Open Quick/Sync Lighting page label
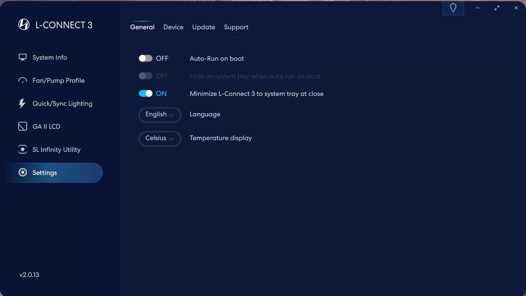 click(63, 104)
